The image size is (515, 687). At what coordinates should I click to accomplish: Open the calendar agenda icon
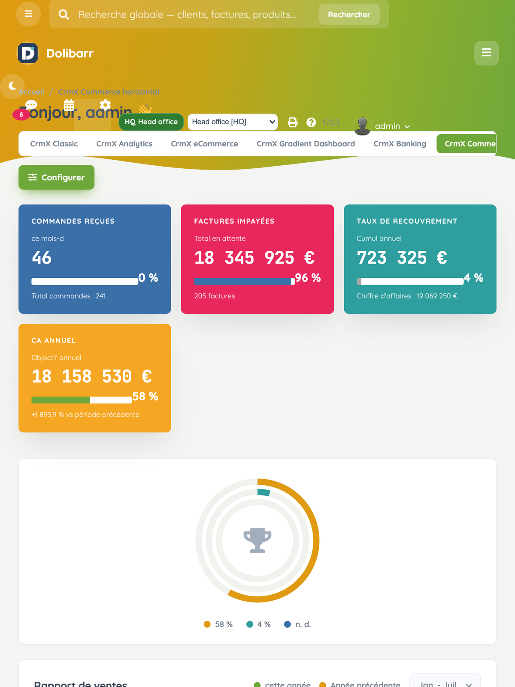point(69,105)
